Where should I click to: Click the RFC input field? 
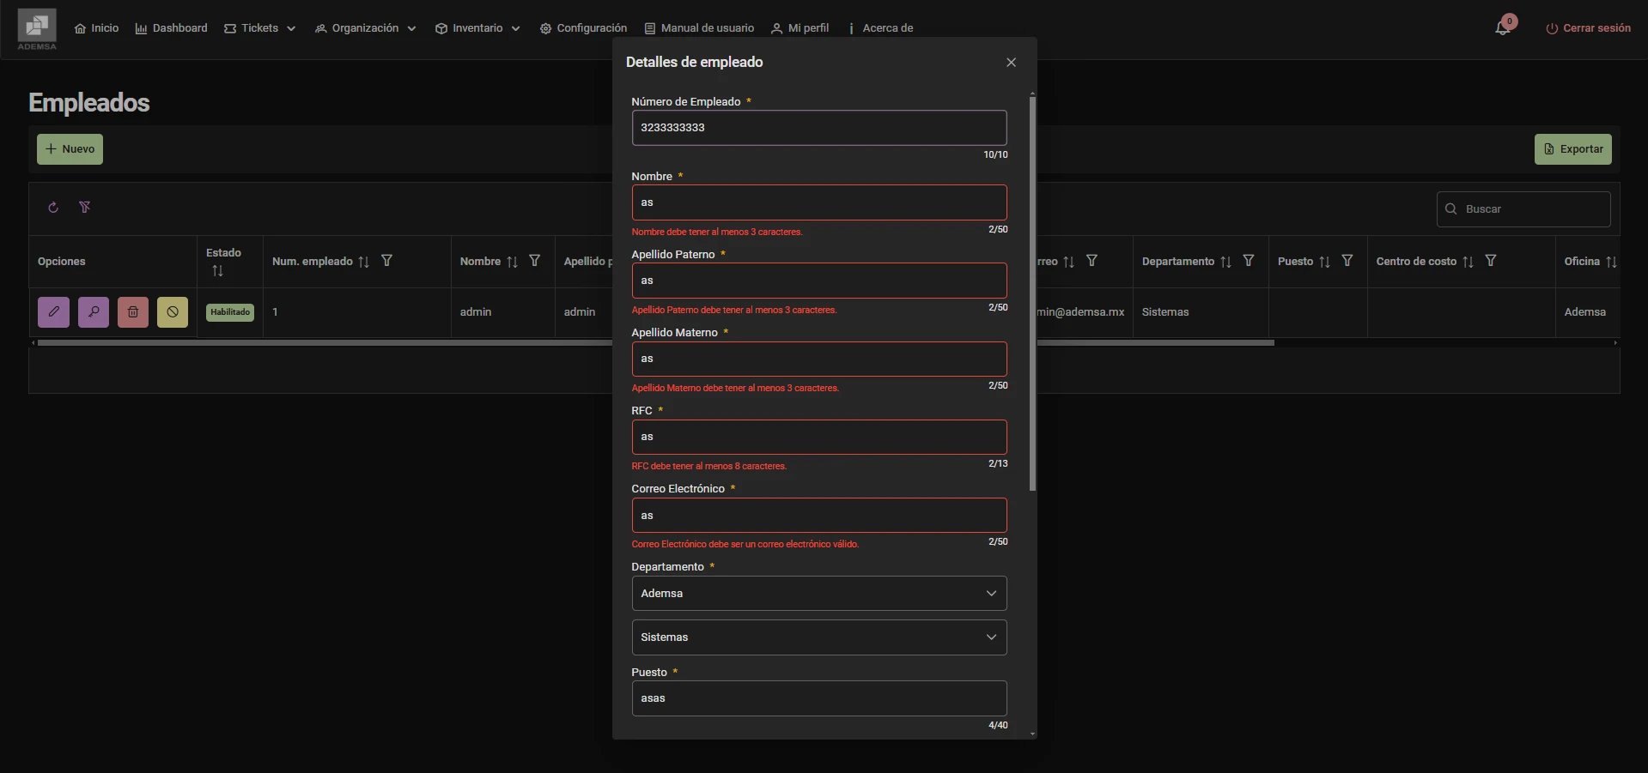tap(819, 437)
